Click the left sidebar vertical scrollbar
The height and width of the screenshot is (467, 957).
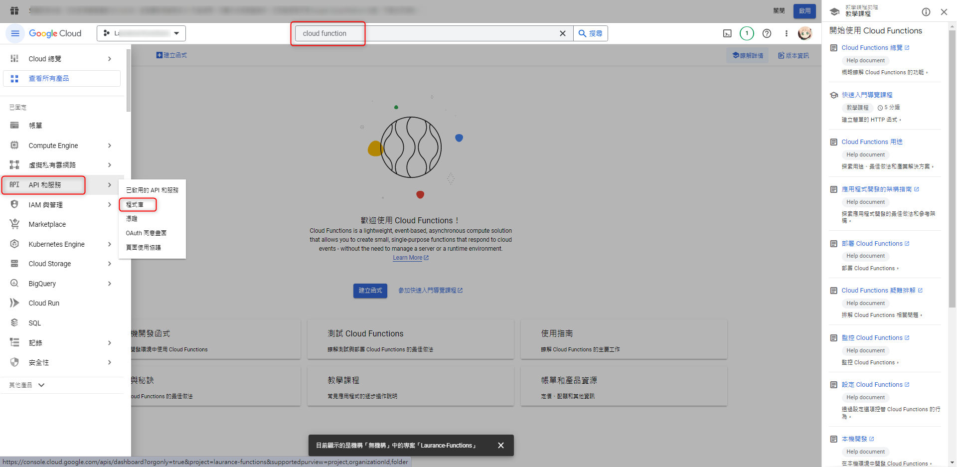tap(129, 81)
